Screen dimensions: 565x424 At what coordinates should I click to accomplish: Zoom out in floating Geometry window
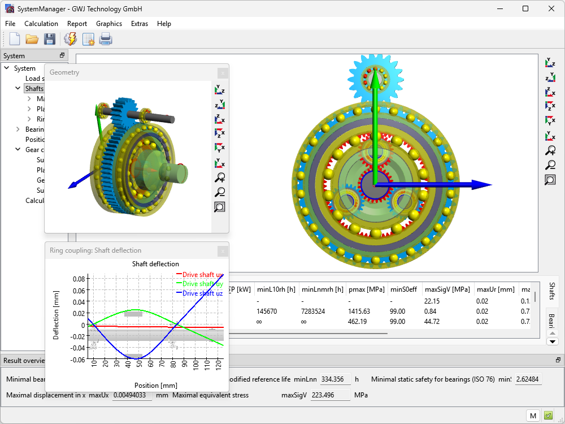pos(220,192)
